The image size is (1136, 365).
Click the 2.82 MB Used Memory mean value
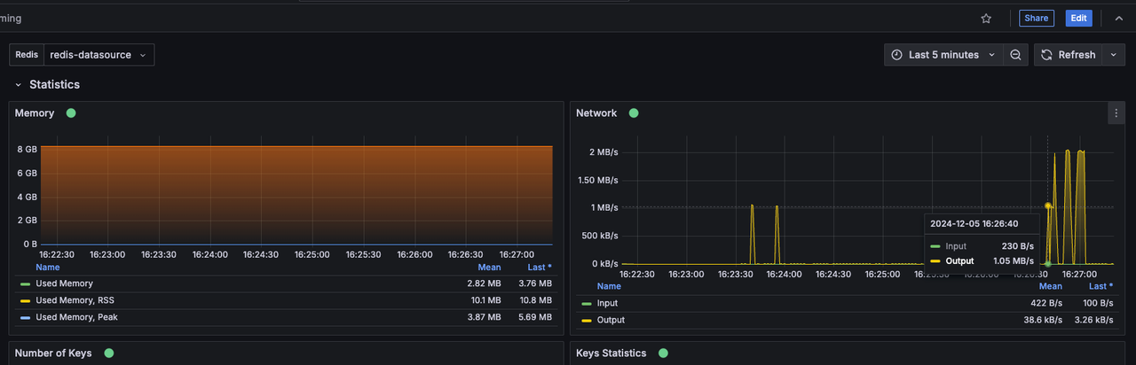[x=485, y=283]
